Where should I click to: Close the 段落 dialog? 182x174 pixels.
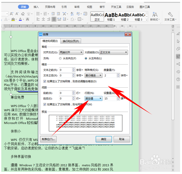point(128,34)
